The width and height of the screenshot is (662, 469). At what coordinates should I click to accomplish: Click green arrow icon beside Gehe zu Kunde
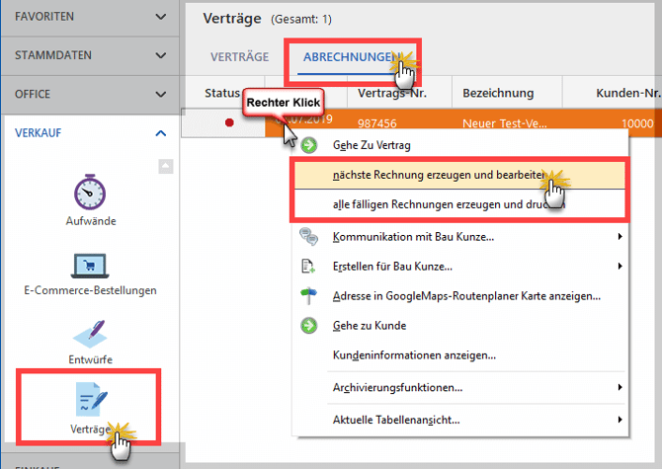[x=309, y=326]
